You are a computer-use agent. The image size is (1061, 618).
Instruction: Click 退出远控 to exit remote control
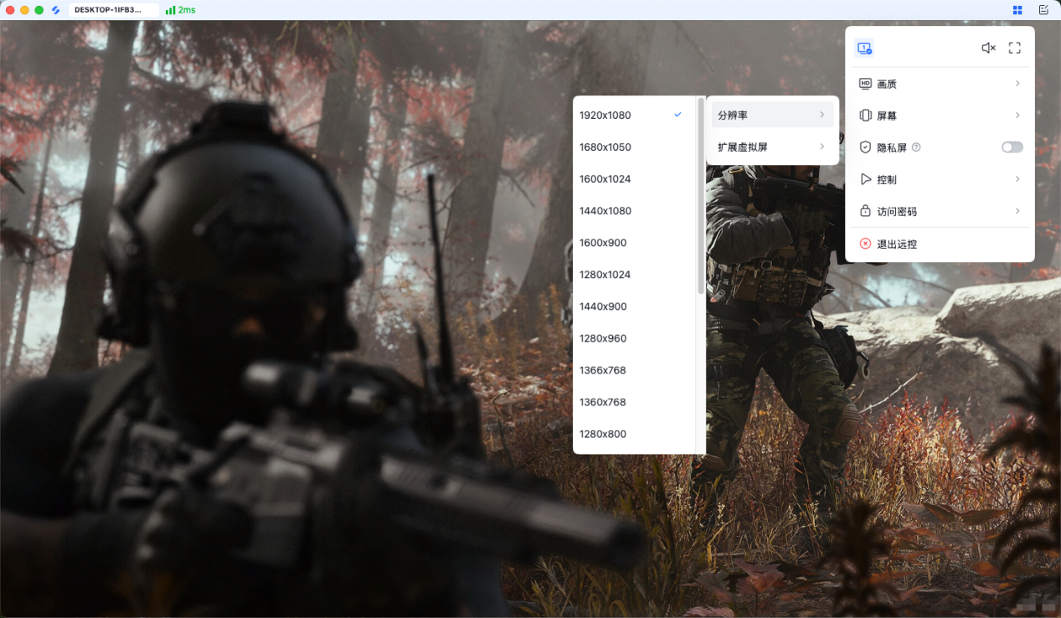pyautogui.click(x=940, y=244)
